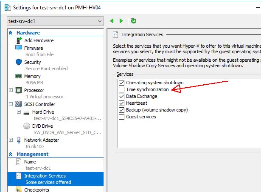
Task: Click the 'Secure Boot enabled' text
Action: [47, 69]
